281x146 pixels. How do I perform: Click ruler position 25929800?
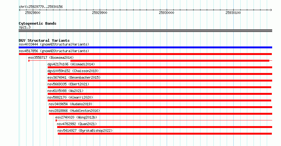coord(33,13)
